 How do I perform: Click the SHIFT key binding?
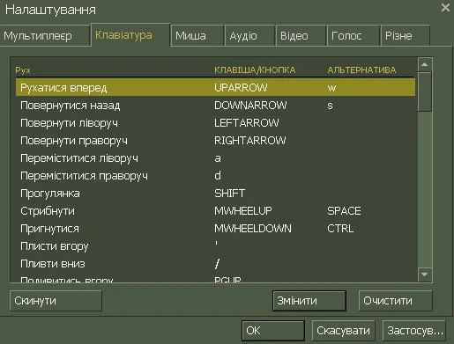(229, 194)
